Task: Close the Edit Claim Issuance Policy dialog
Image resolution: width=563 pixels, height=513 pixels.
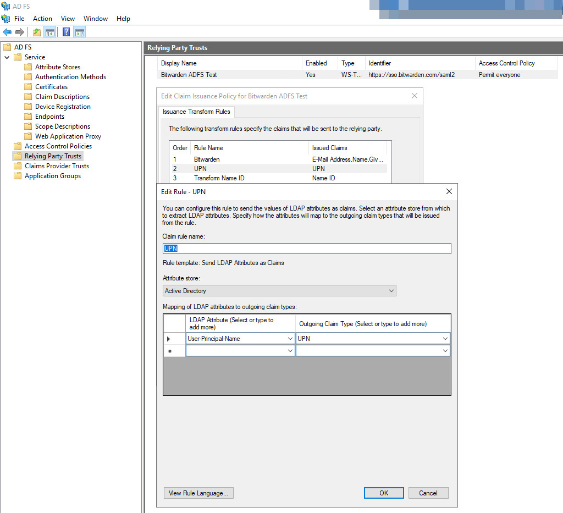Action: click(x=415, y=96)
